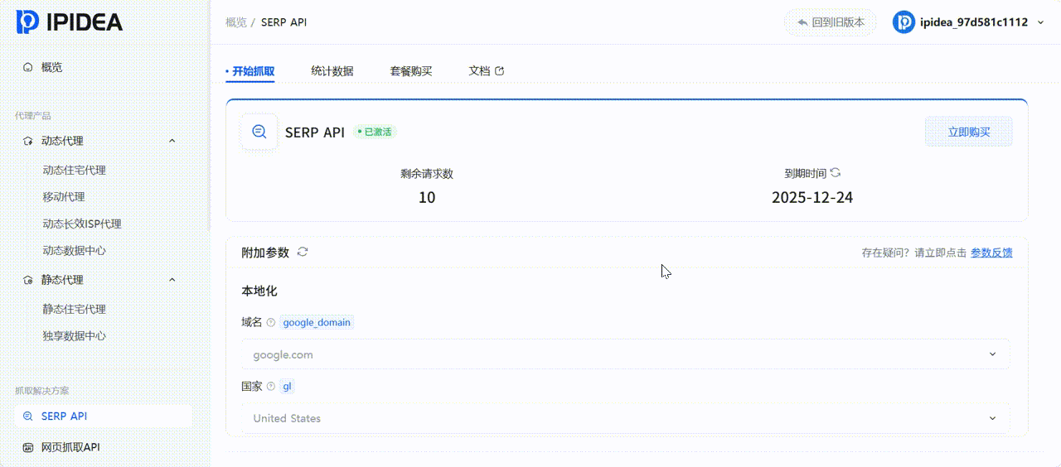
Task: Open the United States country dropdown
Action: [626, 418]
